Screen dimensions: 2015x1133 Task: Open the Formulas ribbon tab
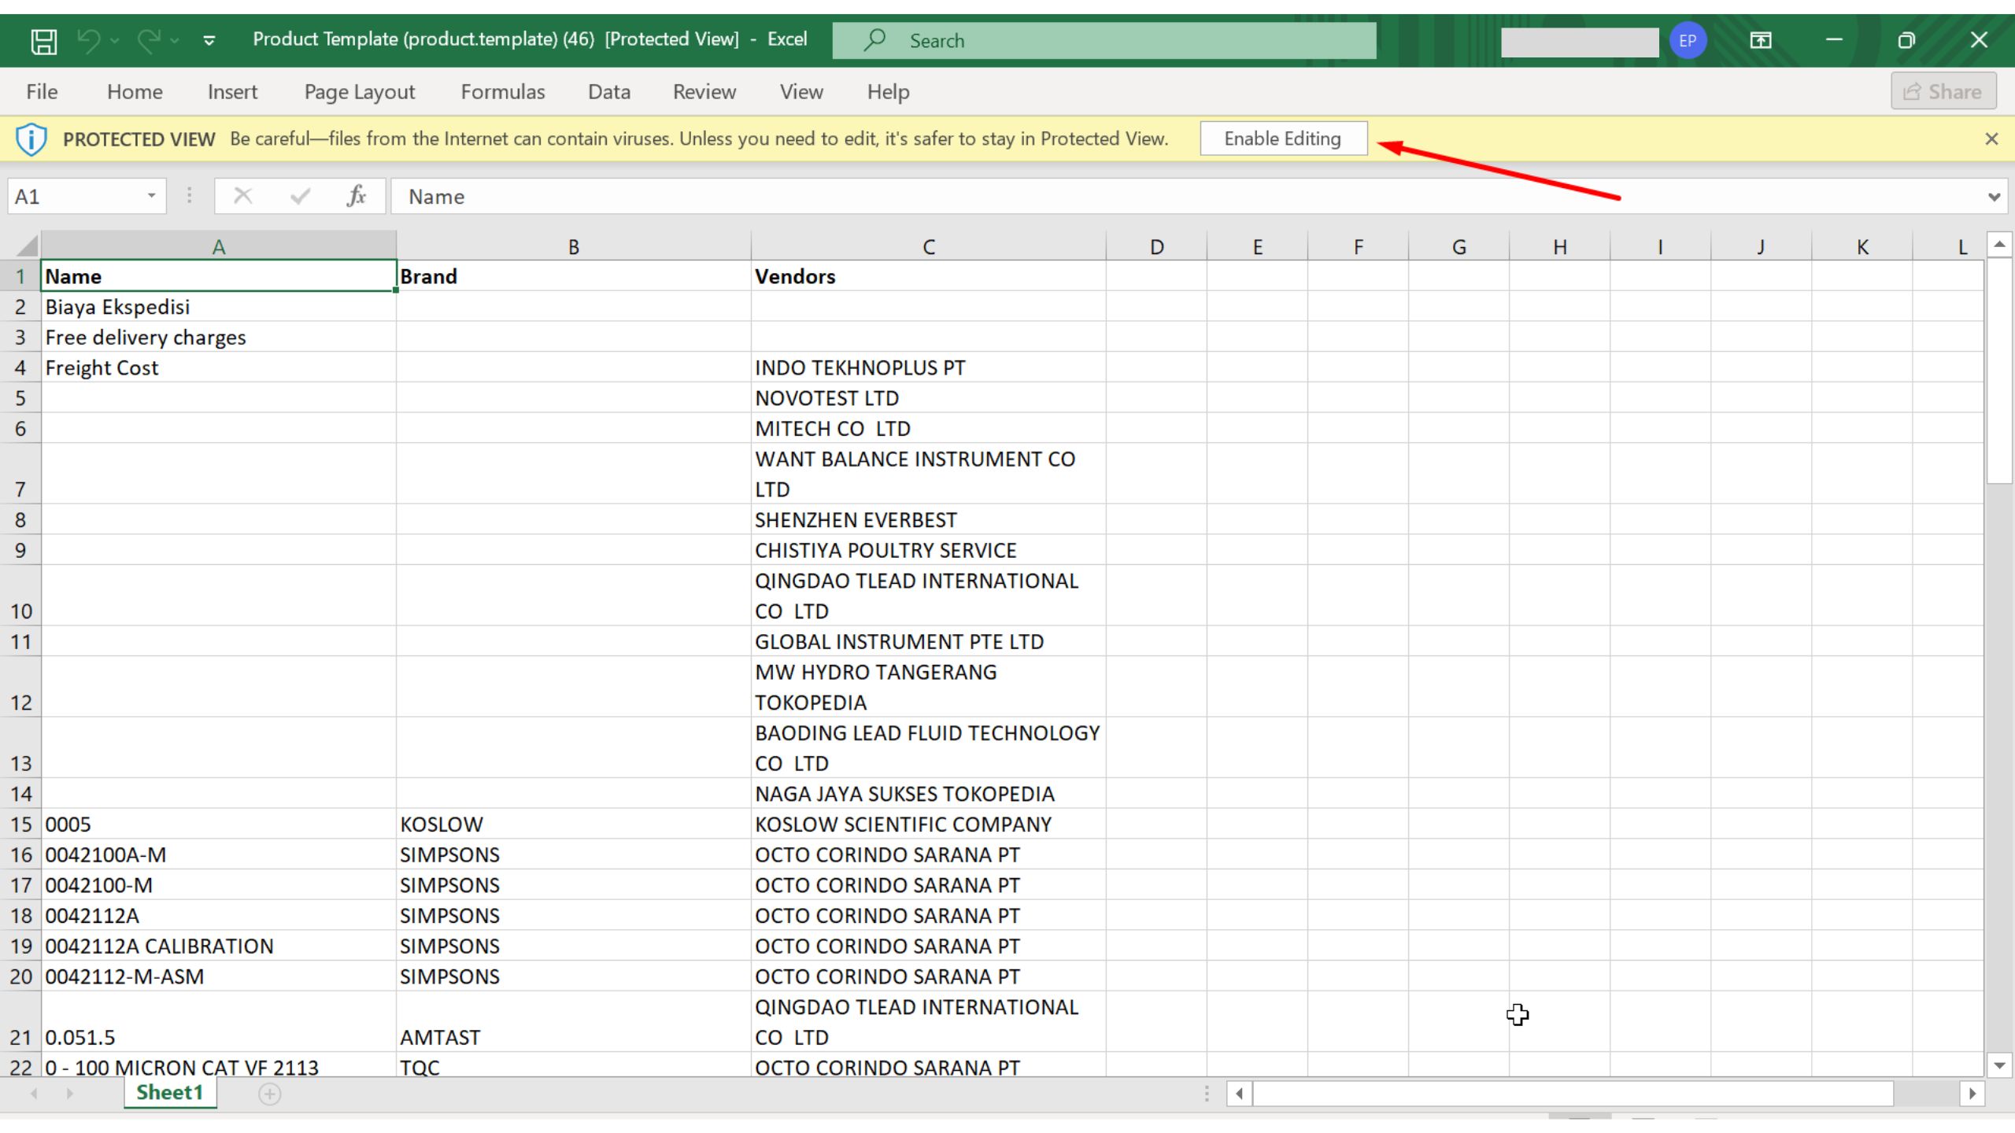503,92
